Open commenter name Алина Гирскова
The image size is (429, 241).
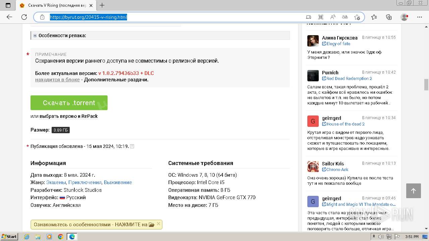340,38
